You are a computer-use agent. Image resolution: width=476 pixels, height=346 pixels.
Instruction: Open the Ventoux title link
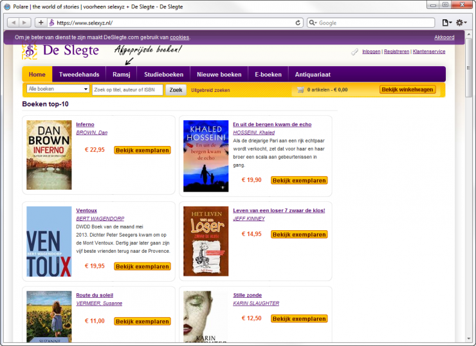(x=87, y=210)
